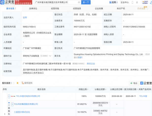Click the SVIP member service badge
Screen dimensions: 152x116
click(145, 2)
